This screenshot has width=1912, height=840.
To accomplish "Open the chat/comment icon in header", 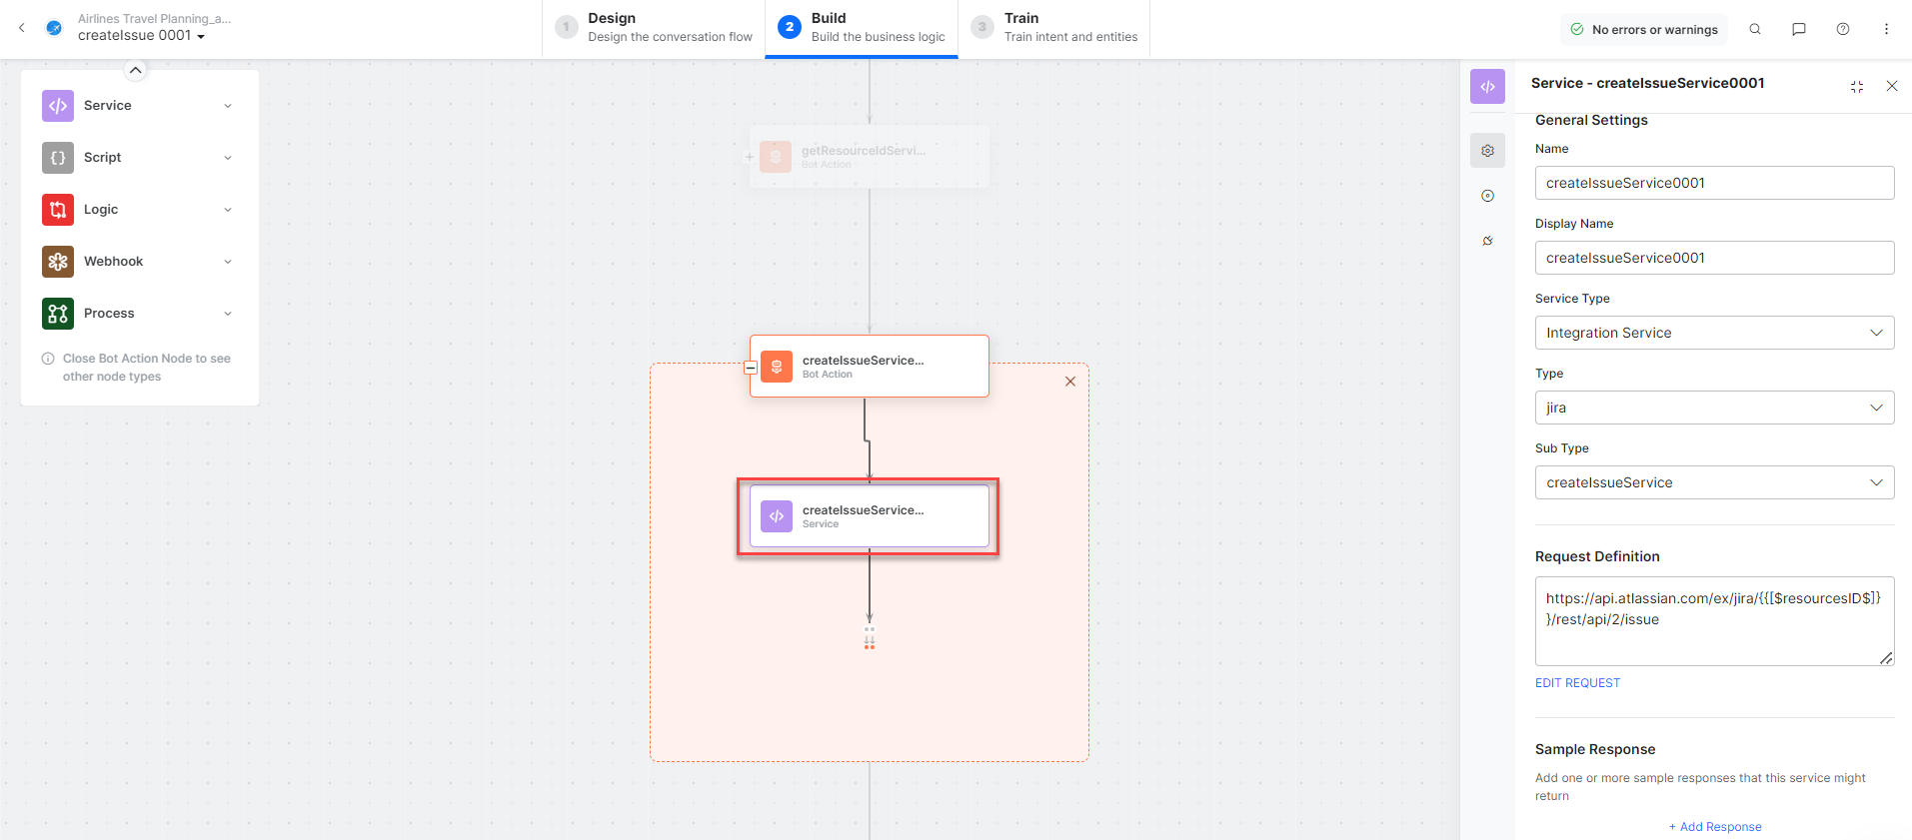I will [x=1798, y=29].
